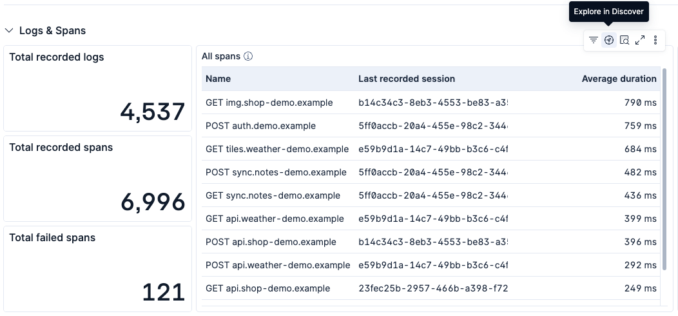The height and width of the screenshot is (316, 678).
Task: Open the three-dot more actions menu
Action: (655, 40)
